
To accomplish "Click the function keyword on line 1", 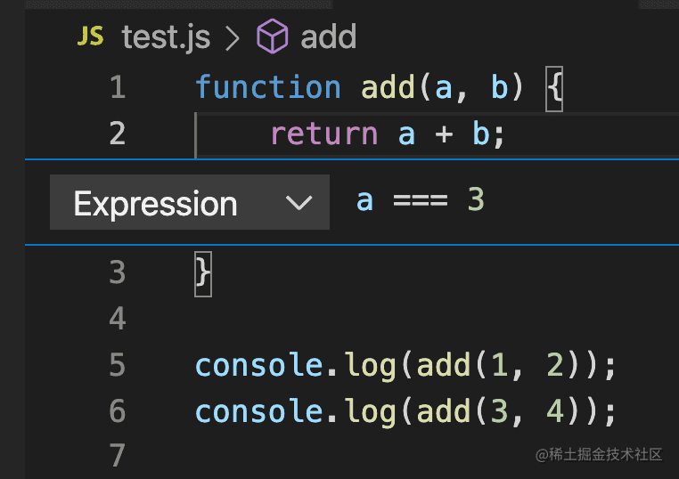I will click(267, 87).
